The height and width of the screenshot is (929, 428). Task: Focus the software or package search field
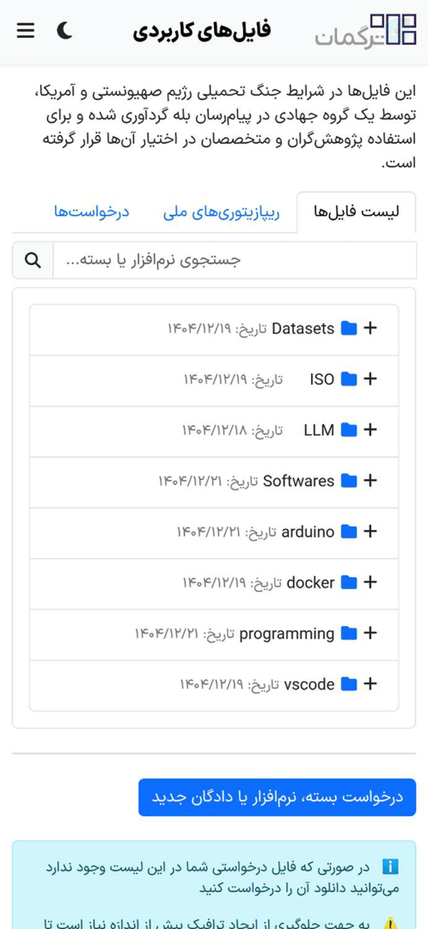235,260
